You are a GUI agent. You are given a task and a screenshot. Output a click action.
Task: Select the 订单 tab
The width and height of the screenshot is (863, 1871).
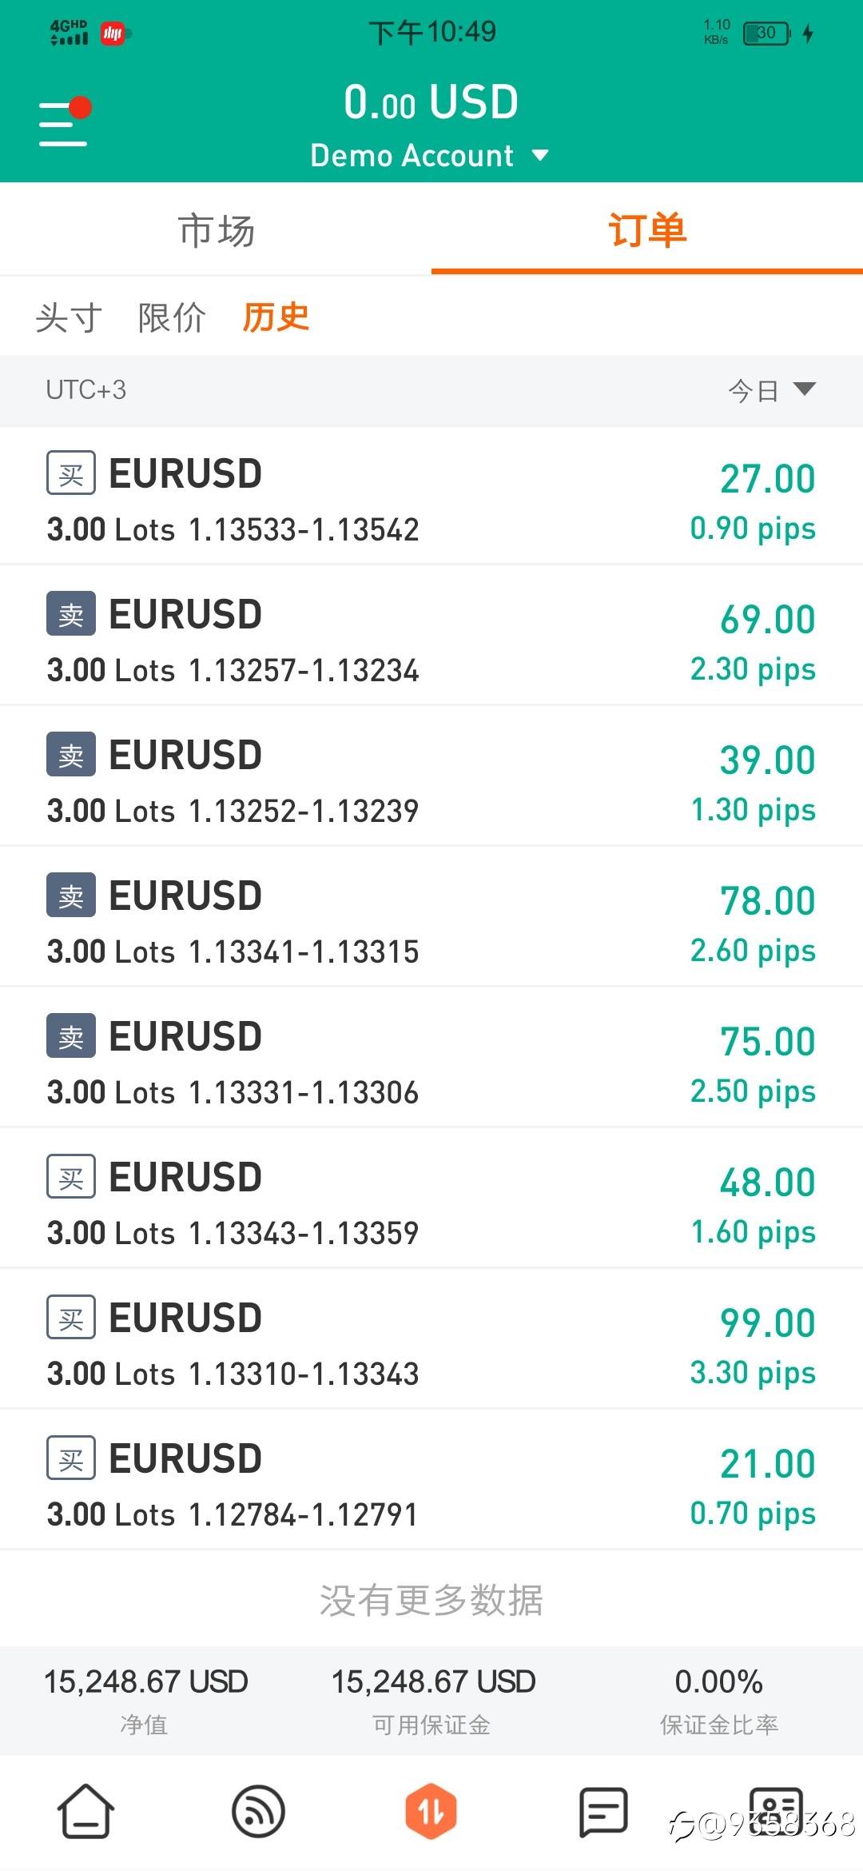click(647, 230)
